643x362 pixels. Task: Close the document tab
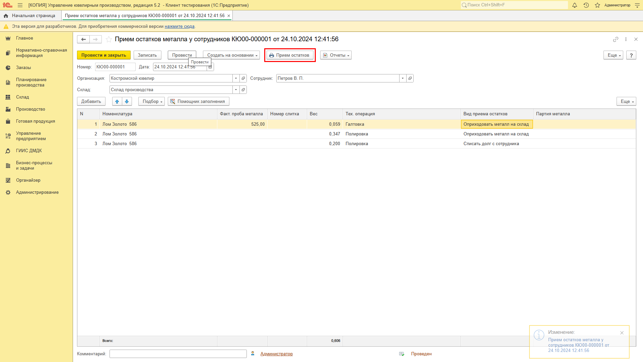click(229, 16)
